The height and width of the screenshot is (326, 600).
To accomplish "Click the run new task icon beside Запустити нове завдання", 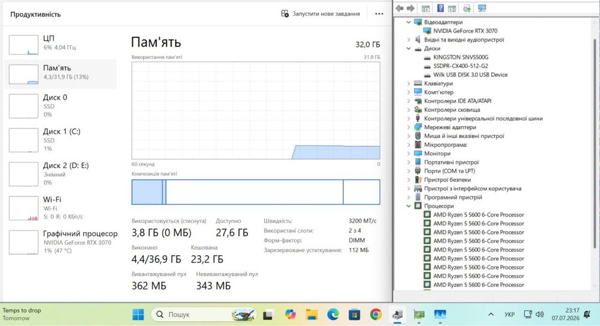I will pyautogui.click(x=284, y=14).
